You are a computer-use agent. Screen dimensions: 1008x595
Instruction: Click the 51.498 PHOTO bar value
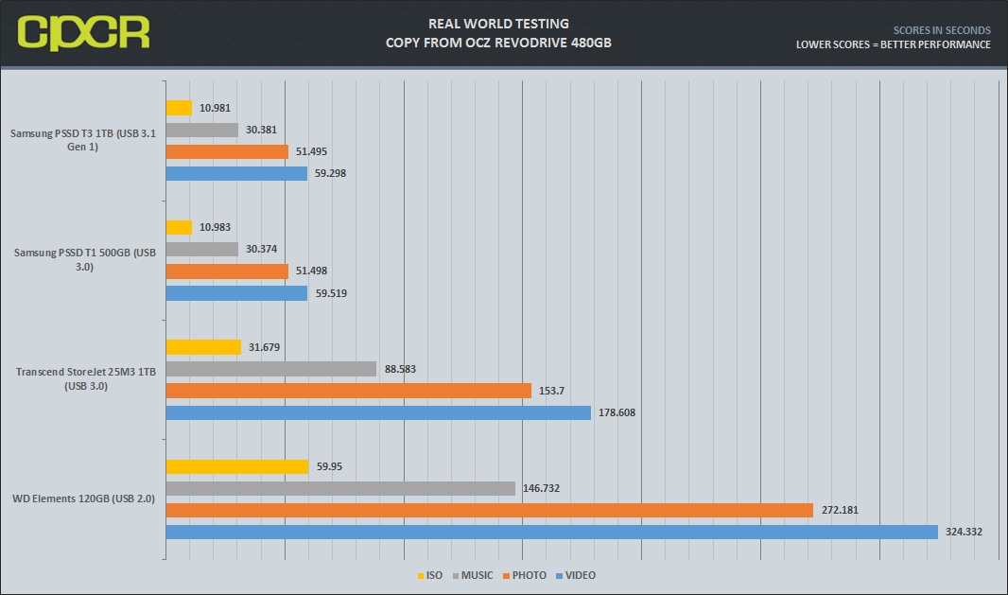(x=311, y=271)
